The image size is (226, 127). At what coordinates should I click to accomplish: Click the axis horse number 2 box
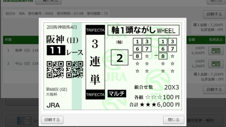[x=120, y=58]
